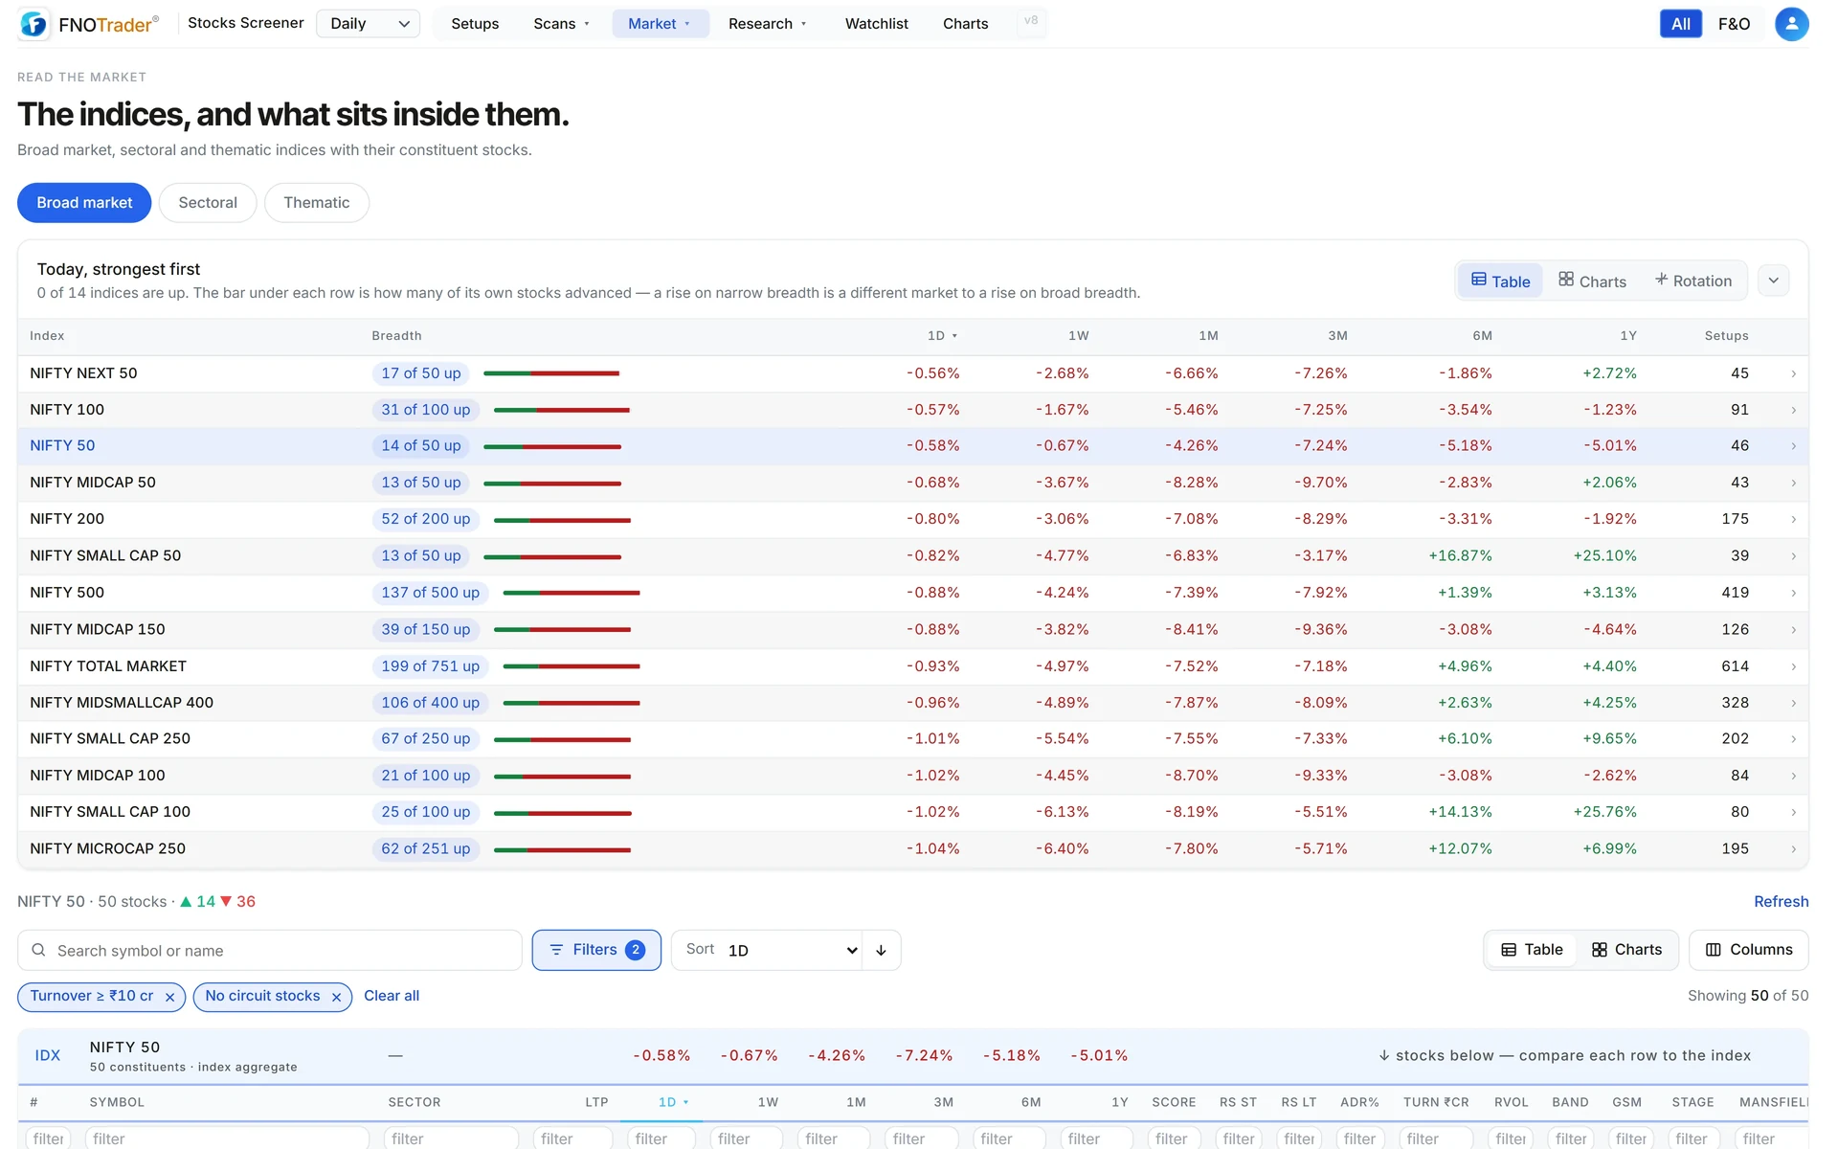Select the Broad market tab
Viewport: 1838px width, 1149px height.
click(84, 203)
